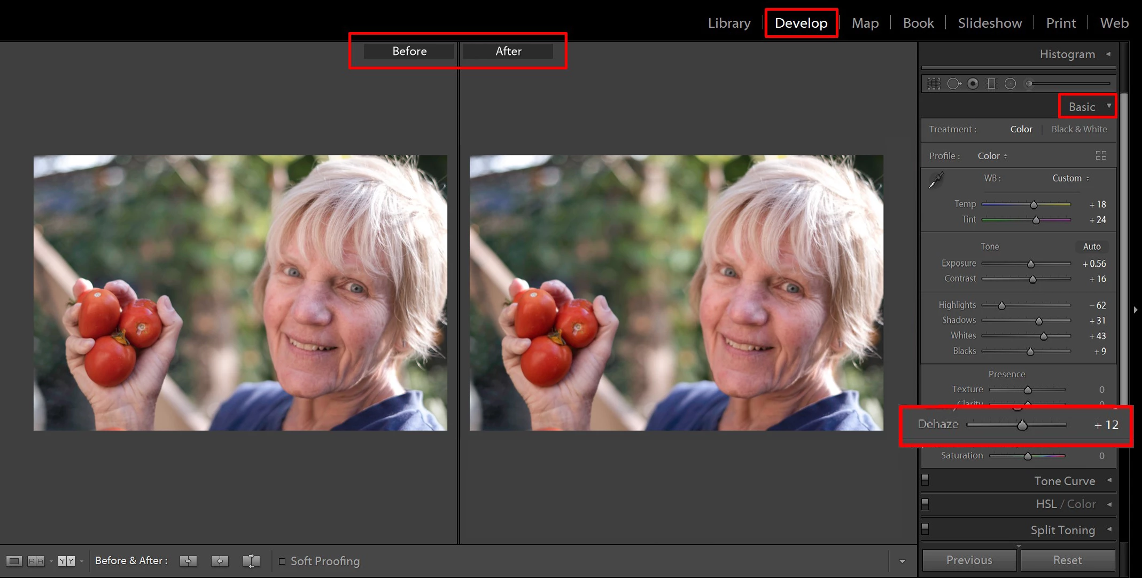Pick the White Balance eyedropper tool
The image size is (1142, 578).
tap(936, 180)
